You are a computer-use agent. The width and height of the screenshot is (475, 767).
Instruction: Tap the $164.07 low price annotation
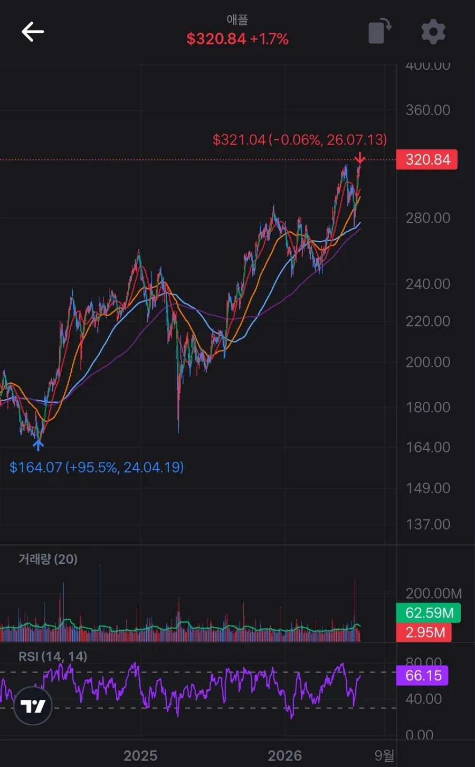coord(97,467)
